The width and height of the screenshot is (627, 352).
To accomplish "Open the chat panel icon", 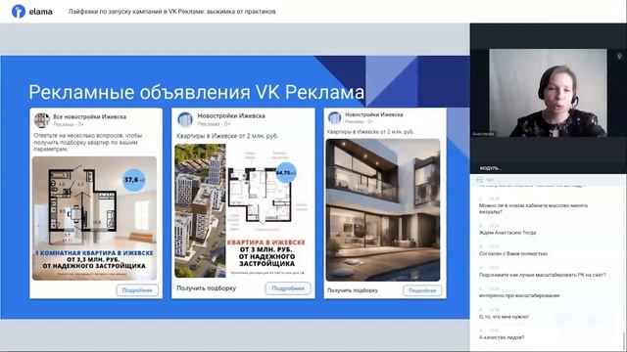I will click(x=479, y=180).
